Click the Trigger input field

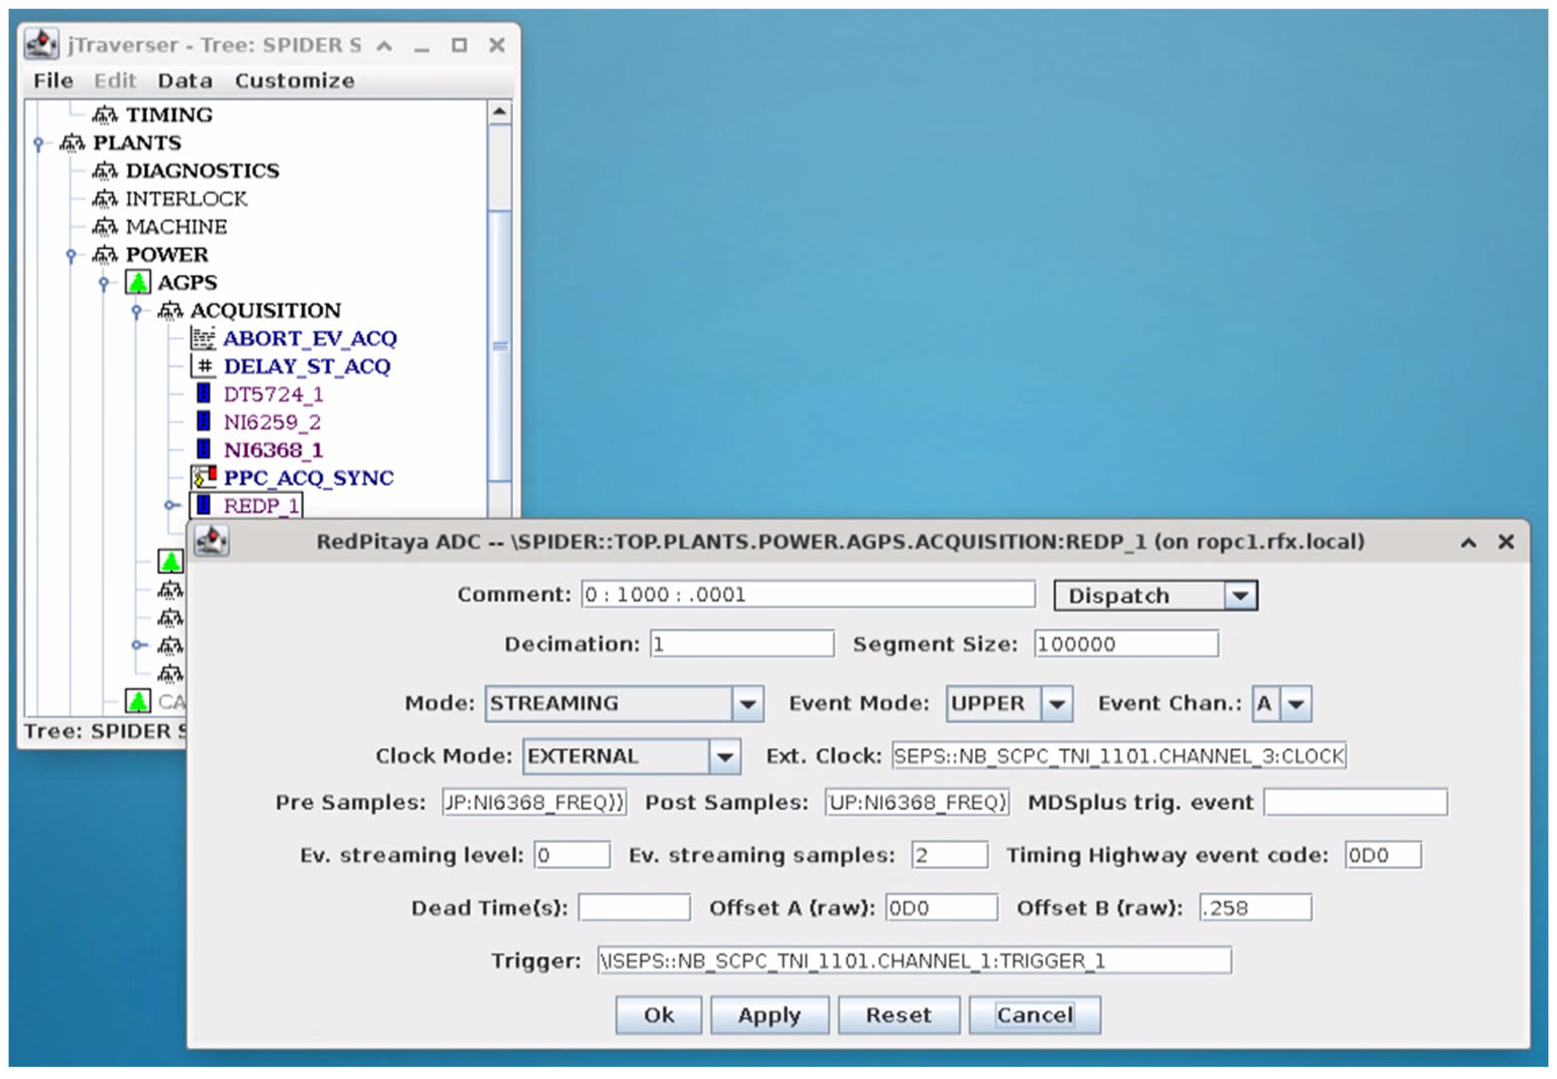tap(914, 961)
